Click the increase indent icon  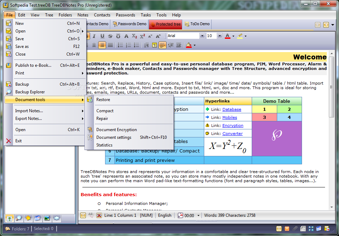click(x=179, y=45)
